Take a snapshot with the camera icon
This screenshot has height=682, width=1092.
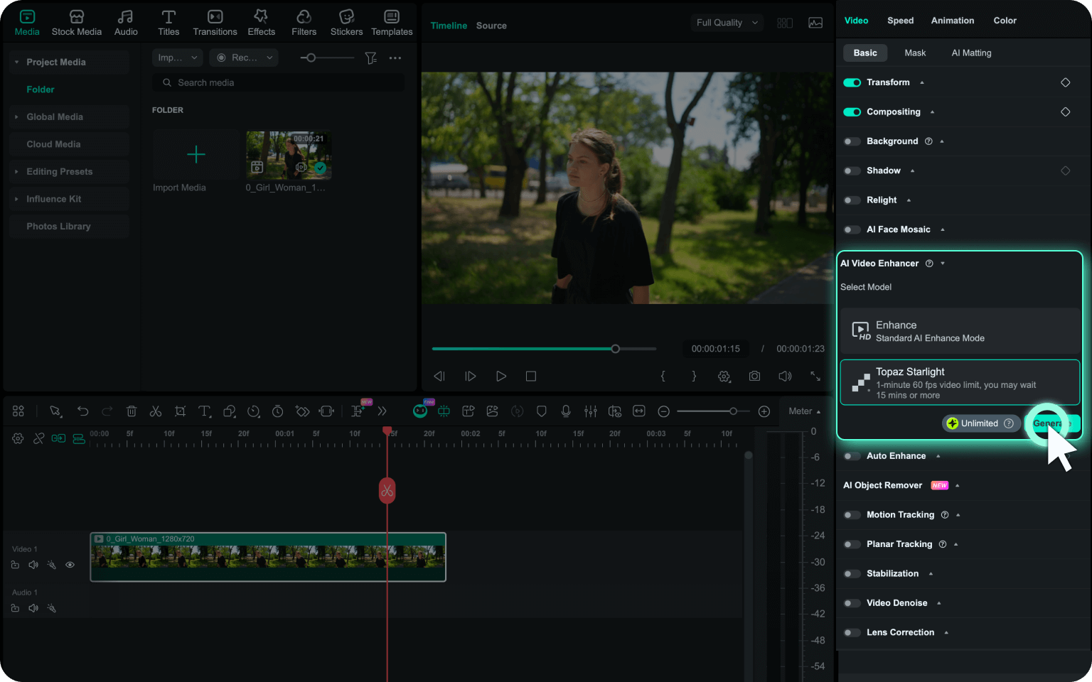pos(754,377)
